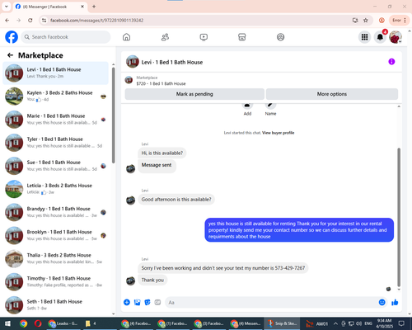Click Levi's avatar beside Thank you message
The image size is (412, 330).
tap(130, 280)
